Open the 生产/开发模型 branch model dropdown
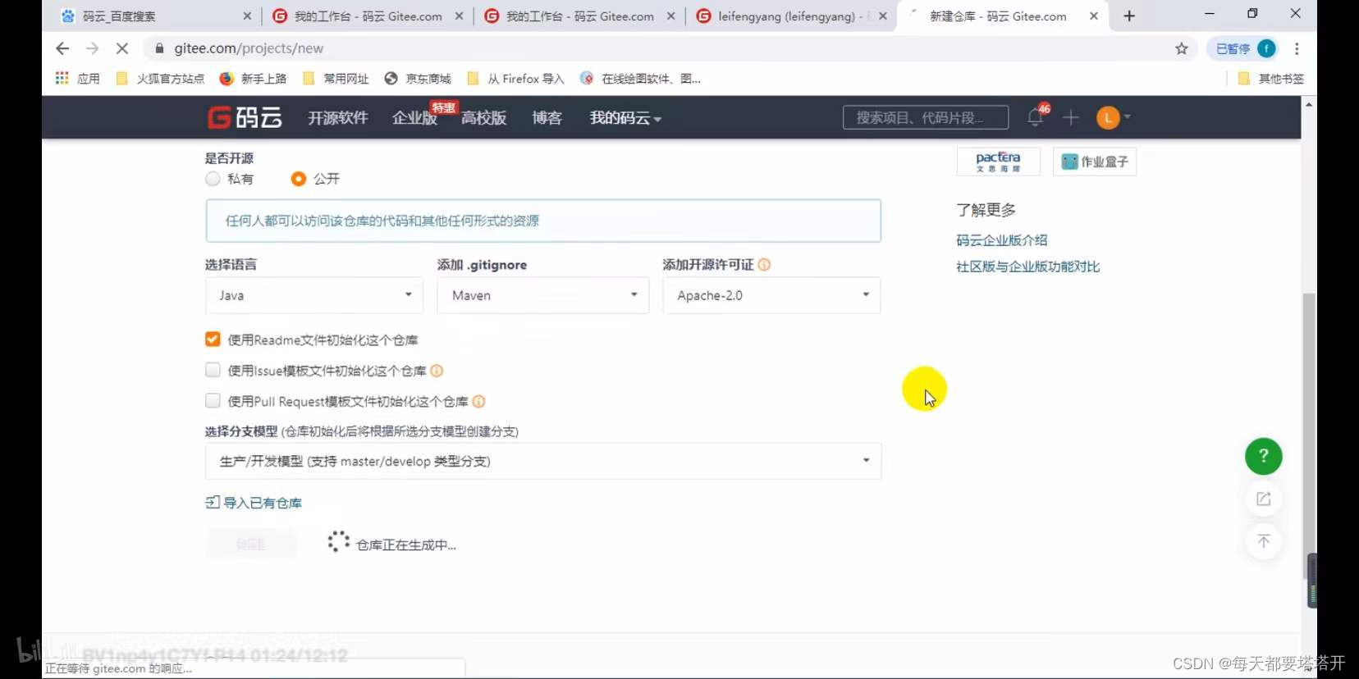The height and width of the screenshot is (679, 1359). 543,461
